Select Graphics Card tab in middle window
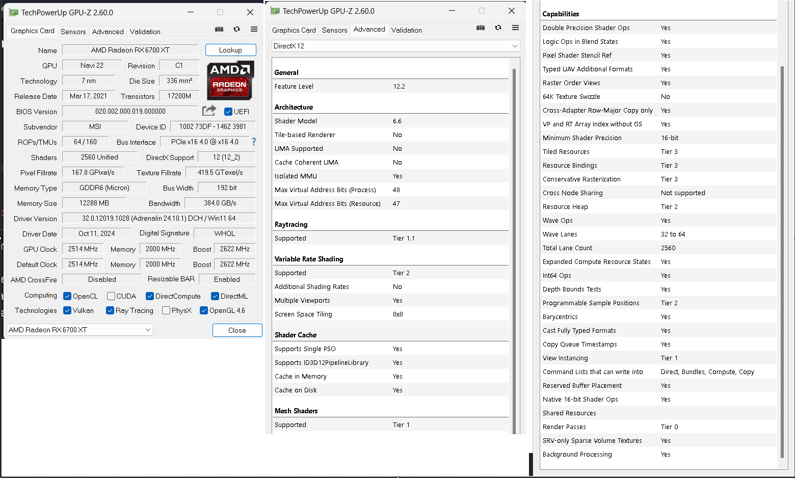The height and width of the screenshot is (478, 795). tap(294, 30)
